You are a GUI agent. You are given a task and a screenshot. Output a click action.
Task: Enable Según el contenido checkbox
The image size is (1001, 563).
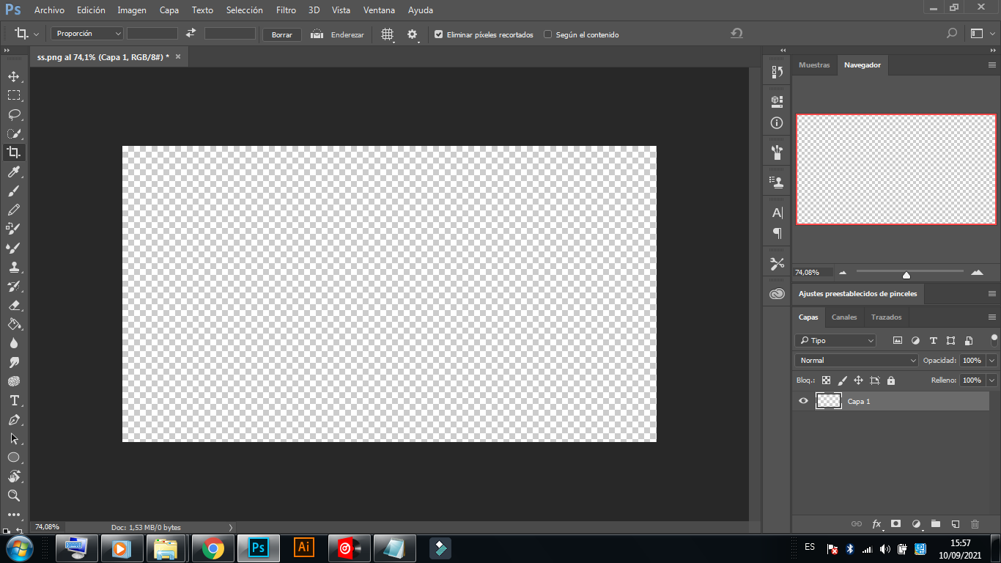(x=547, y=34)
